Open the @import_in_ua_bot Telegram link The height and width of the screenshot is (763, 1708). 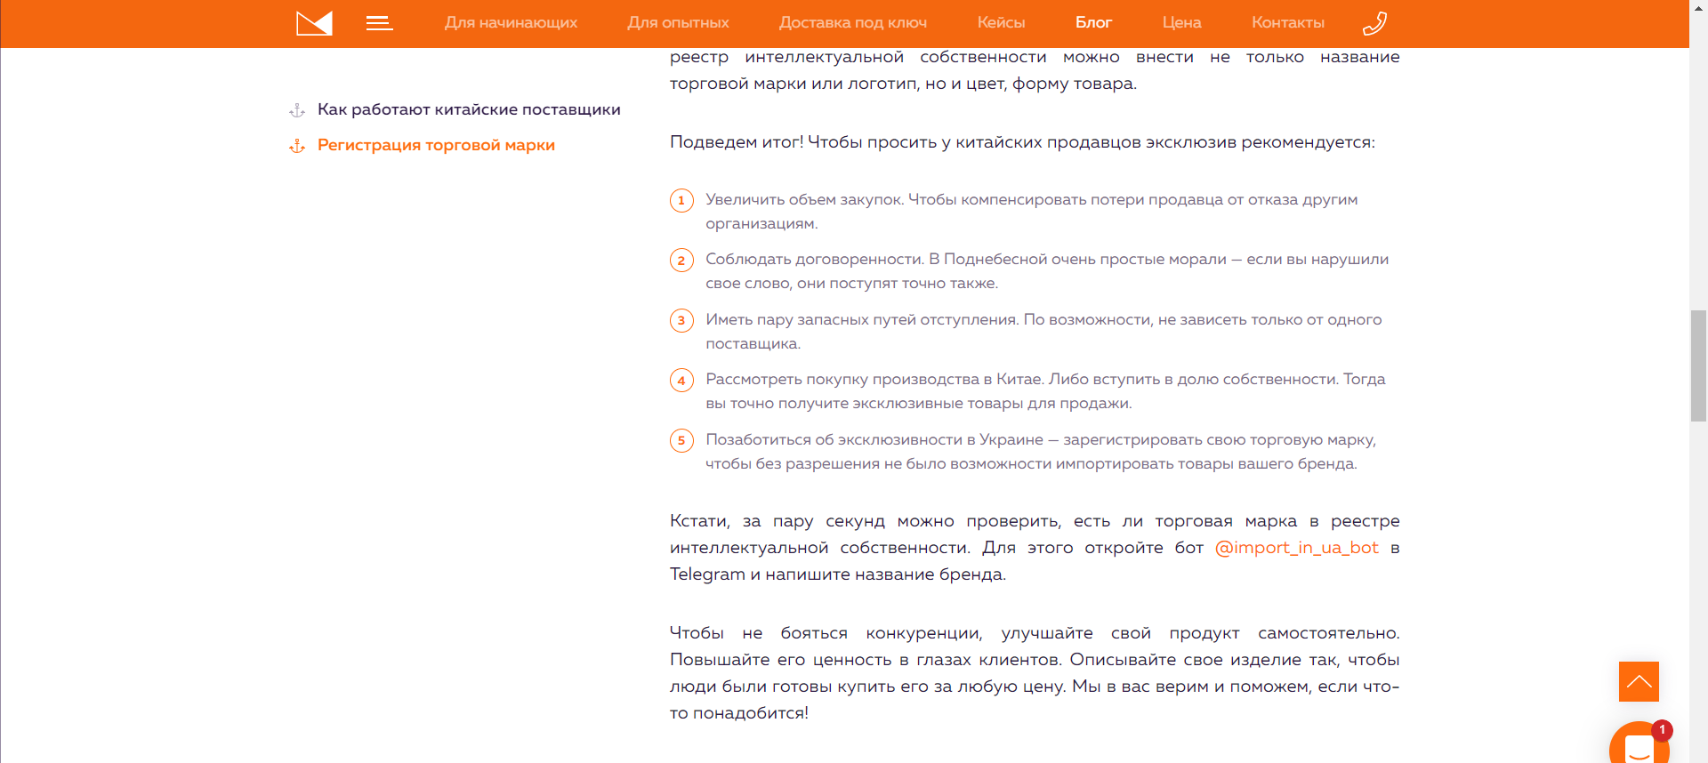pos(1297,548)
